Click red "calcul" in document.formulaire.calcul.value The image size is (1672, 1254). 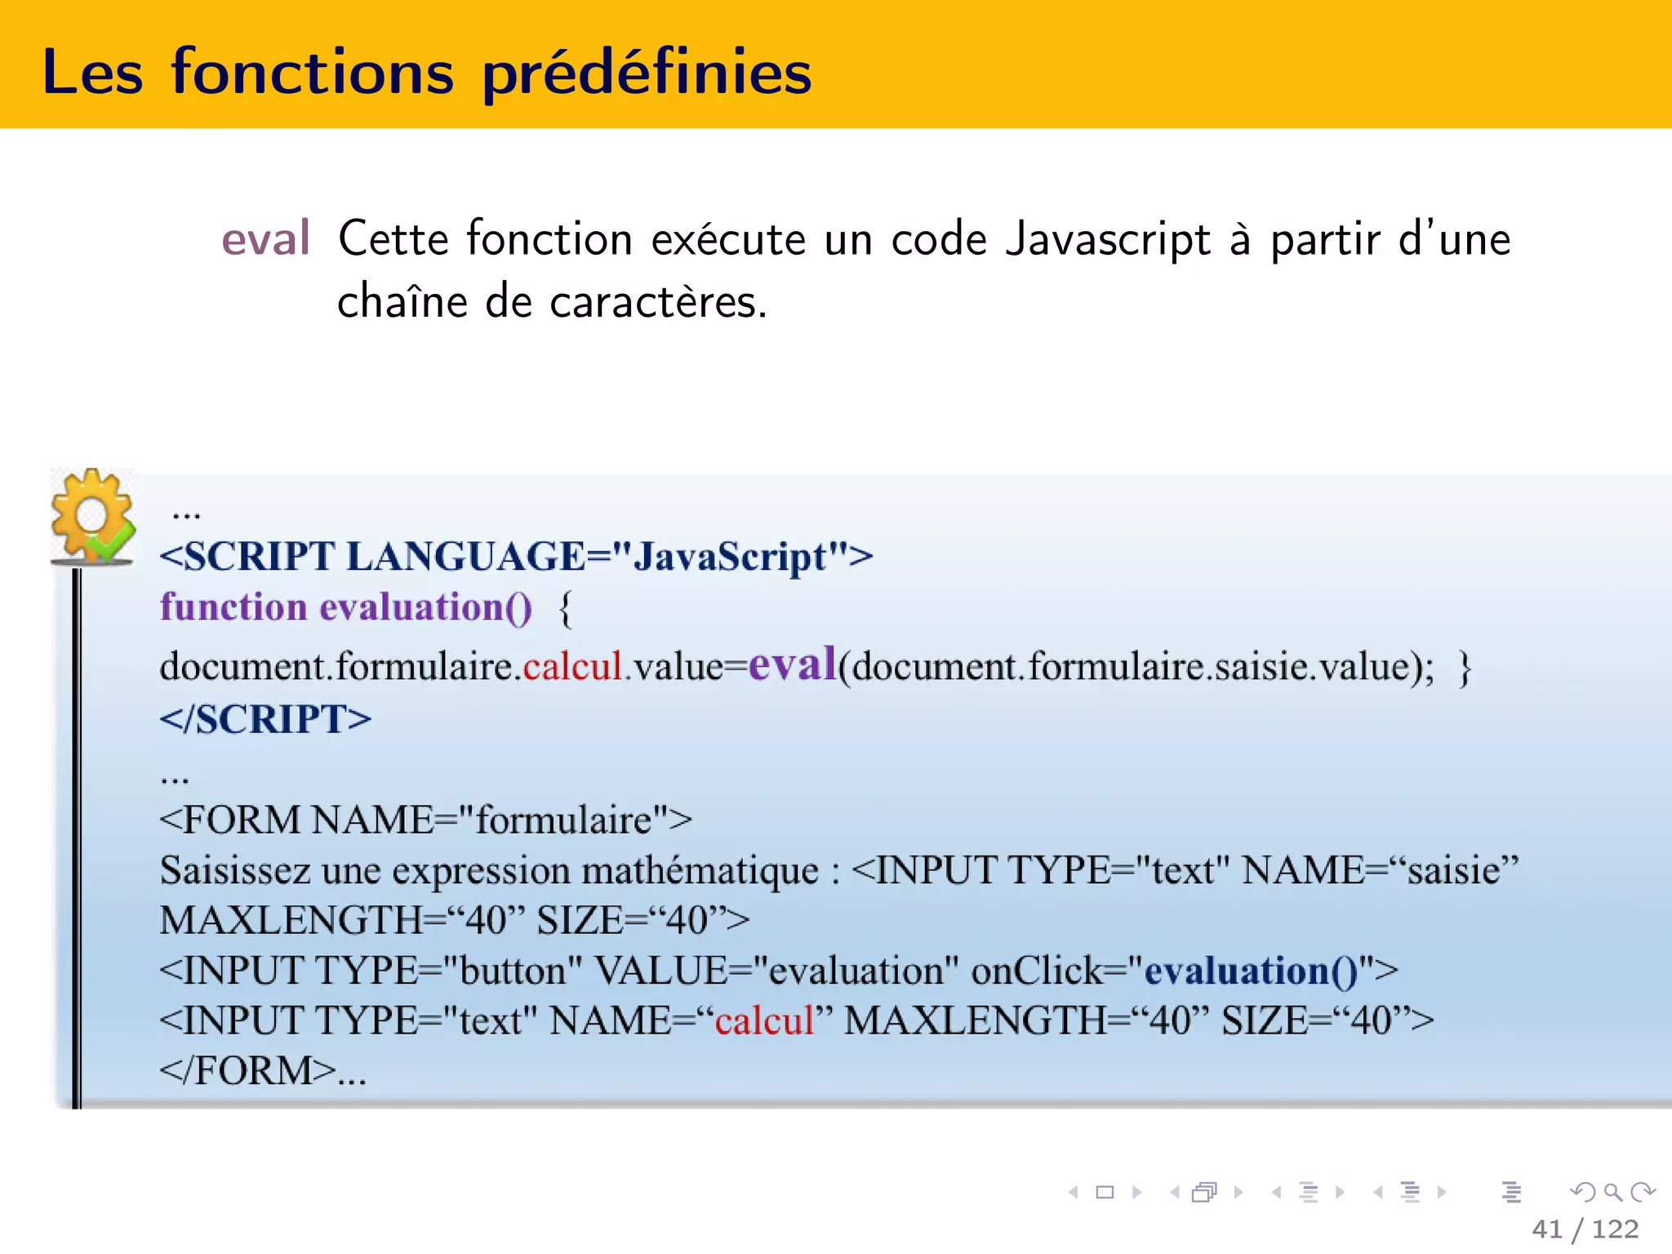(x=572, y=666)
